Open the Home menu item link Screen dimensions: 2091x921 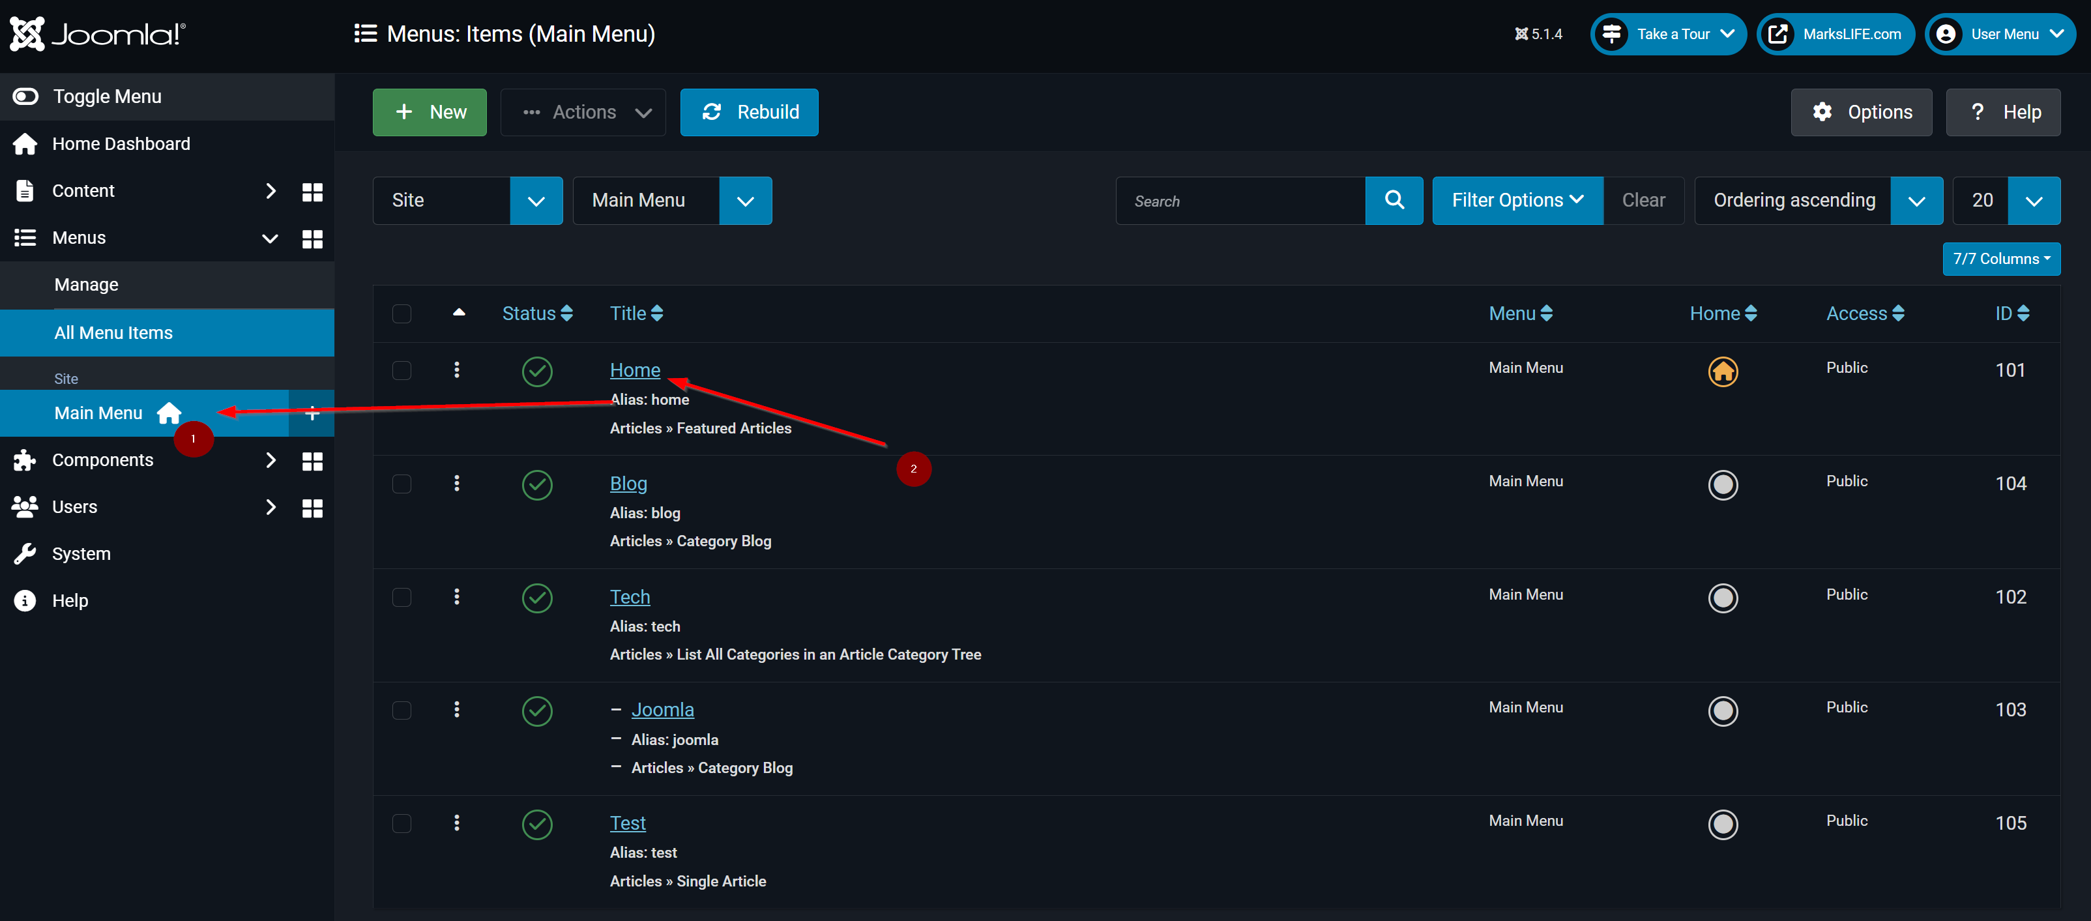click(635, 370)
